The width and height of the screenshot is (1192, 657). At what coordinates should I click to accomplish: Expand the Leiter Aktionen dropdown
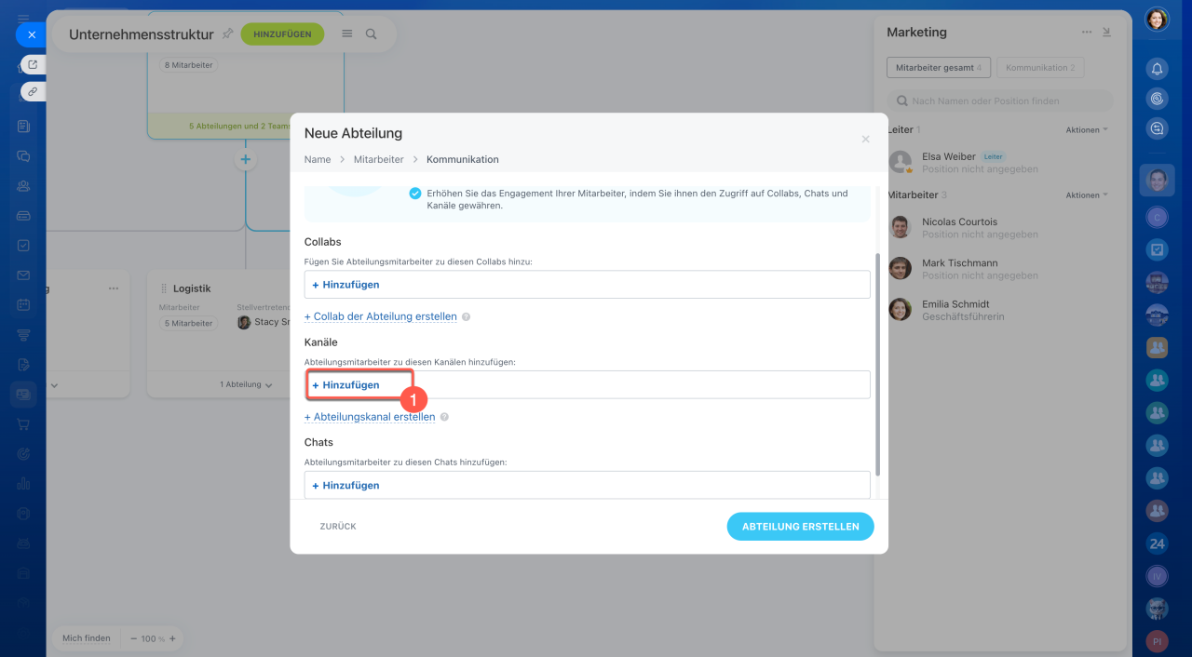point(1087,130)
